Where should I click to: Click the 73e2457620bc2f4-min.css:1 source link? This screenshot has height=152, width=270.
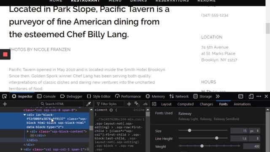[120, 119]
